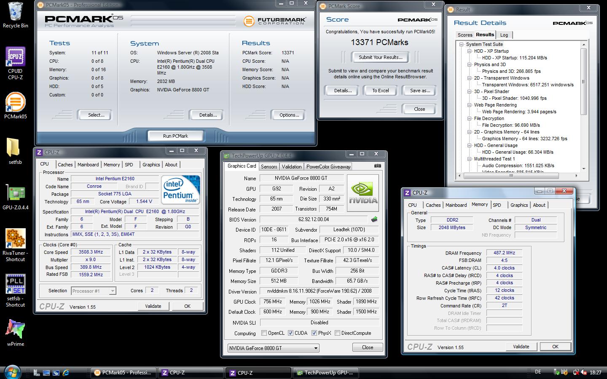Open the Scores tab in Result Details
607x379 pixels.
point(465,35)
